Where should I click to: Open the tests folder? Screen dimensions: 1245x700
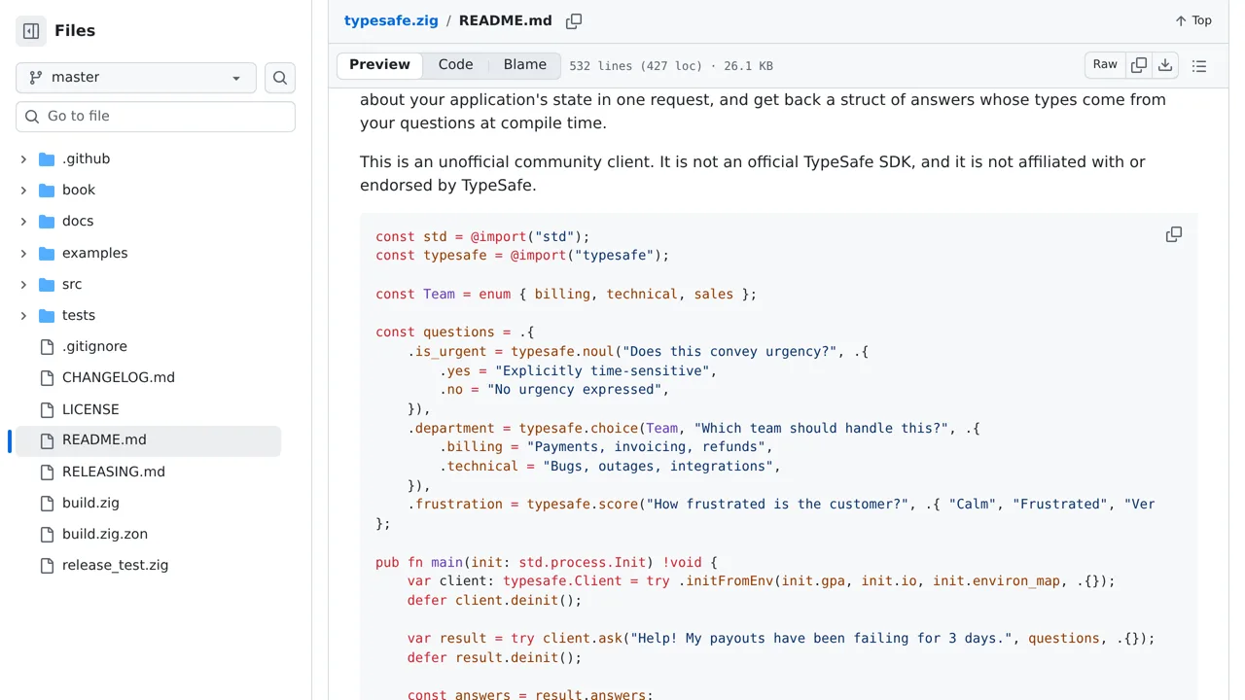tap(79, 315)
